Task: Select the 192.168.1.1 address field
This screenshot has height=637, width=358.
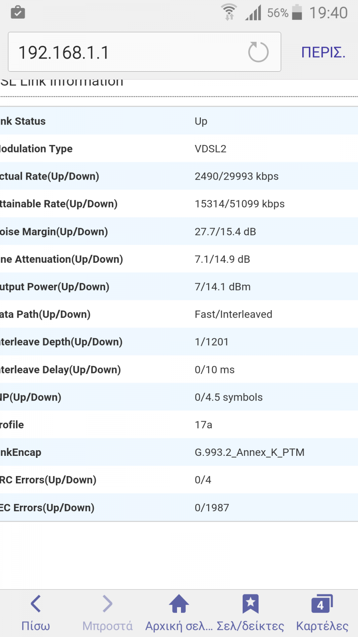Action: [x=144, y=52]
